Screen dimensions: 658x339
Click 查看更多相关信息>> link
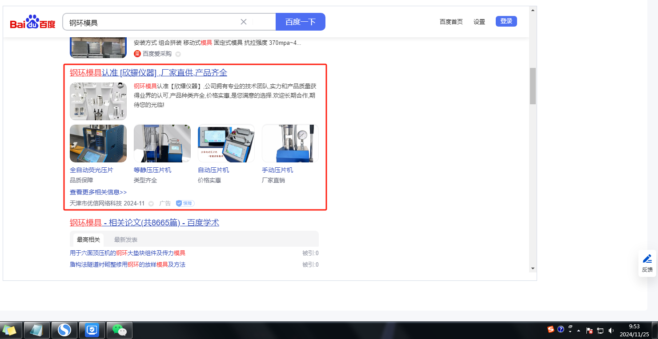[x=98, y=192]
